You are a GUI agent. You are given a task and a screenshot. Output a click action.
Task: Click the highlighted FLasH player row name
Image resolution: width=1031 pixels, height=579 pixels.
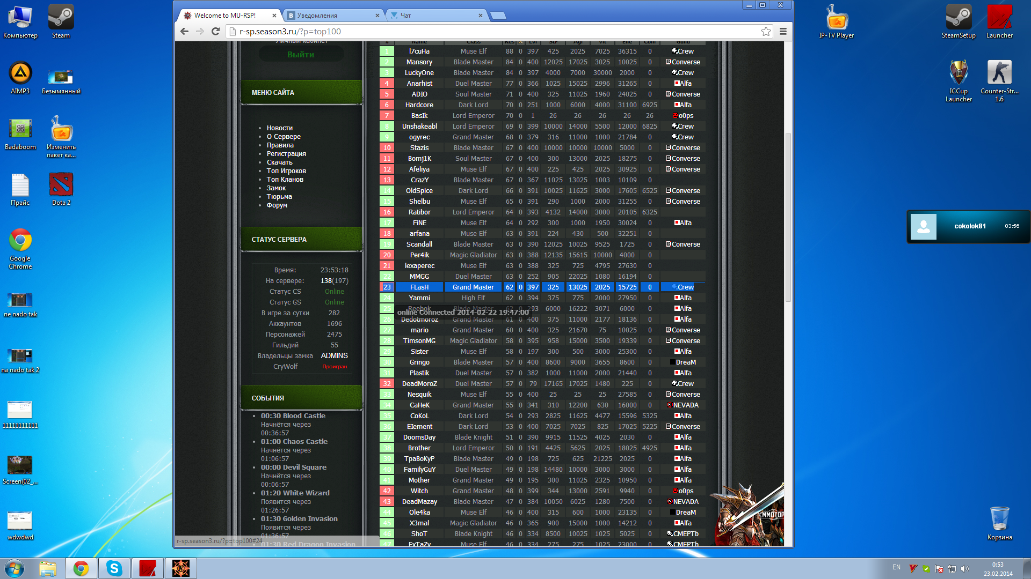[419, 287]
